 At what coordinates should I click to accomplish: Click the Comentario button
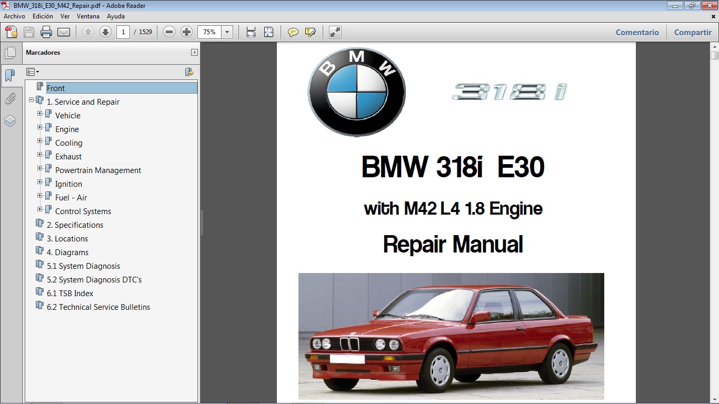[637, 32]
